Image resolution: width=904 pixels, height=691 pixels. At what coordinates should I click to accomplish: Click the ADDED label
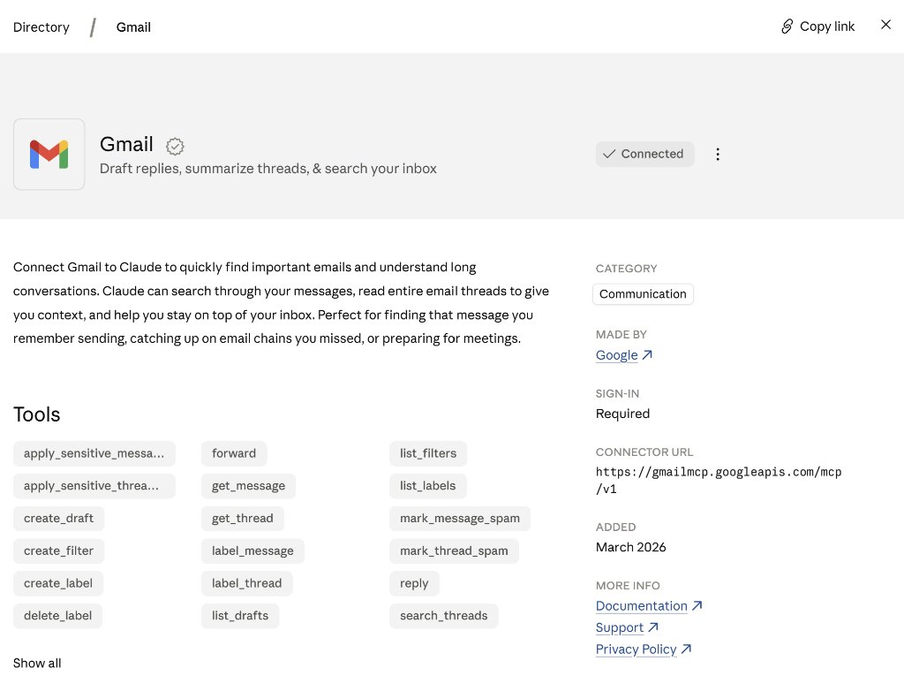coord(615,527)
